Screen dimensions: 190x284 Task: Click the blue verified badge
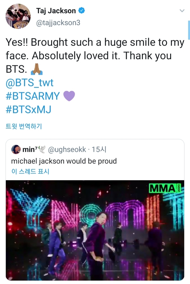pos(81,11)
